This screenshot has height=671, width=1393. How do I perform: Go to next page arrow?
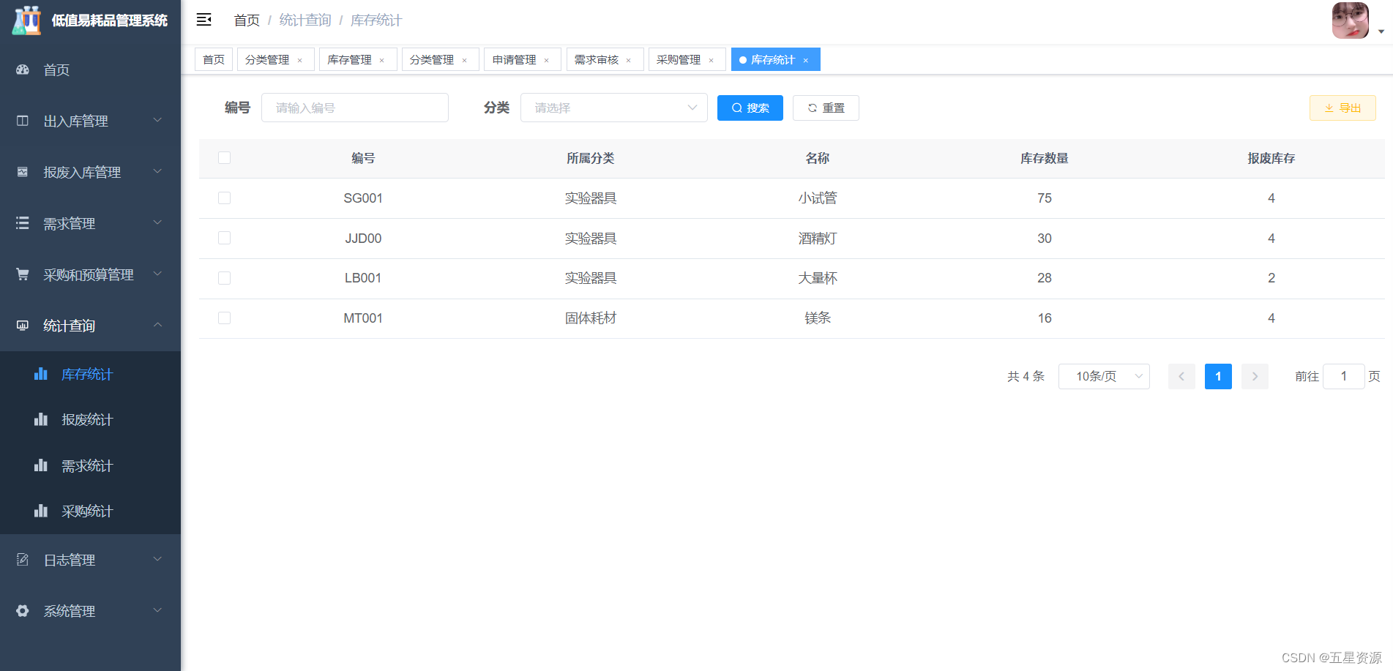[x=1255, y=376]
